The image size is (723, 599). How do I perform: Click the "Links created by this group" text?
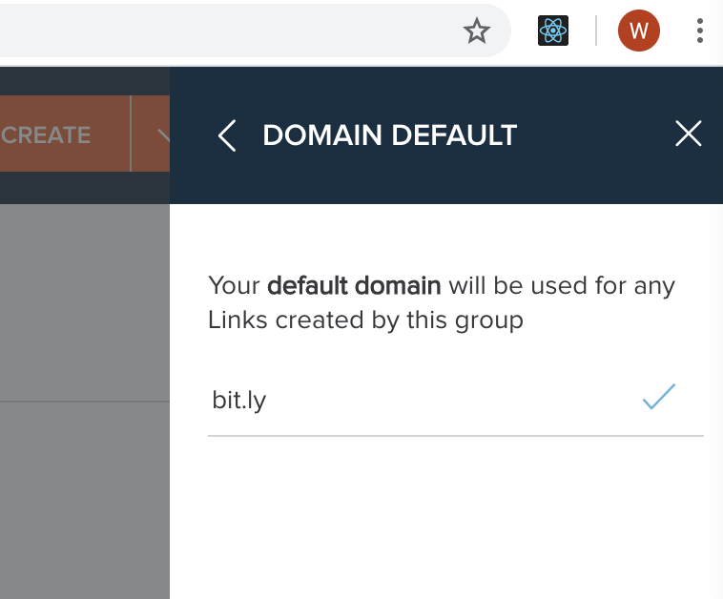(365, 320)
